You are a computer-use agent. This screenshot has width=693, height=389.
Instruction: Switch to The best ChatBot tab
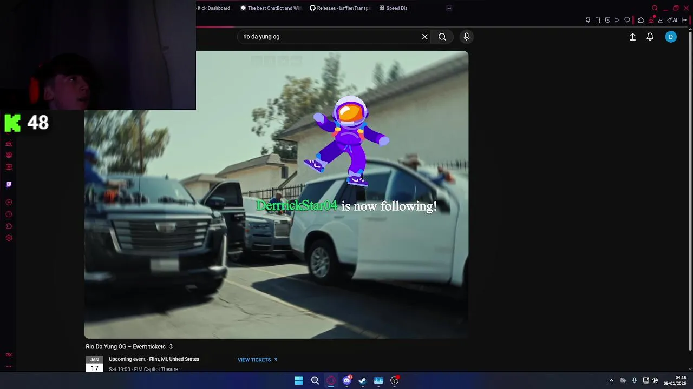271,8
